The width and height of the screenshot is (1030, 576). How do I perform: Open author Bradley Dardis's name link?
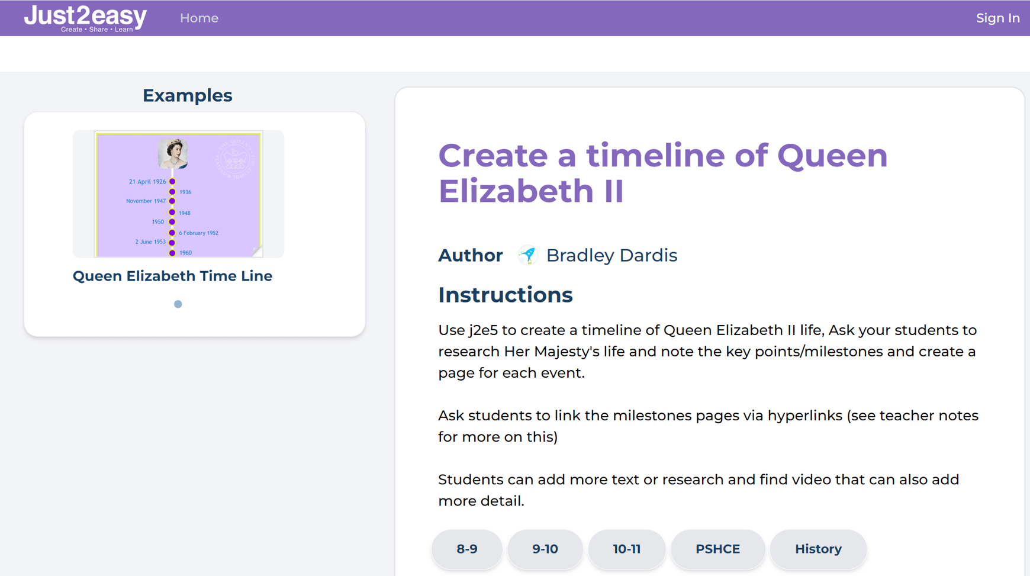[611, 255]
